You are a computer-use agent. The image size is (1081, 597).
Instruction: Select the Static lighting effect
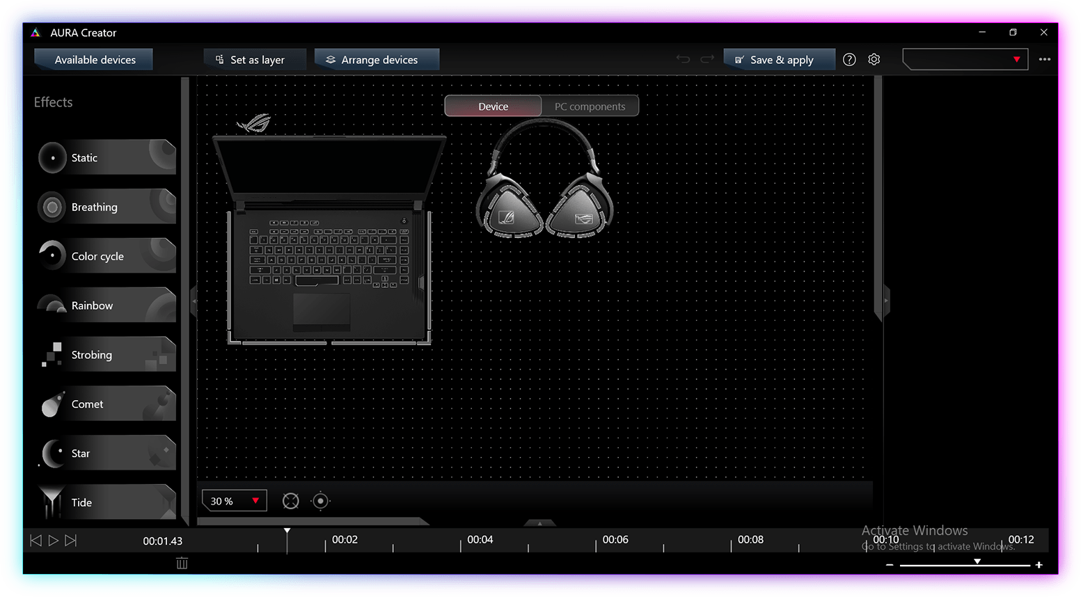106,158
